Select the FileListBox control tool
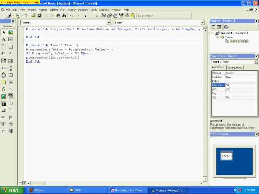The image size is (259, 194). [11, 82]
